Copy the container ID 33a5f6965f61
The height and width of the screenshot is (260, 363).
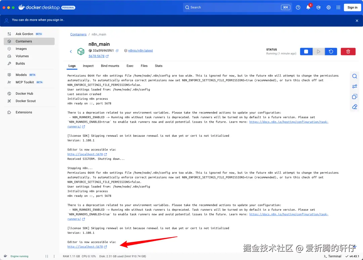pos(117,50)
